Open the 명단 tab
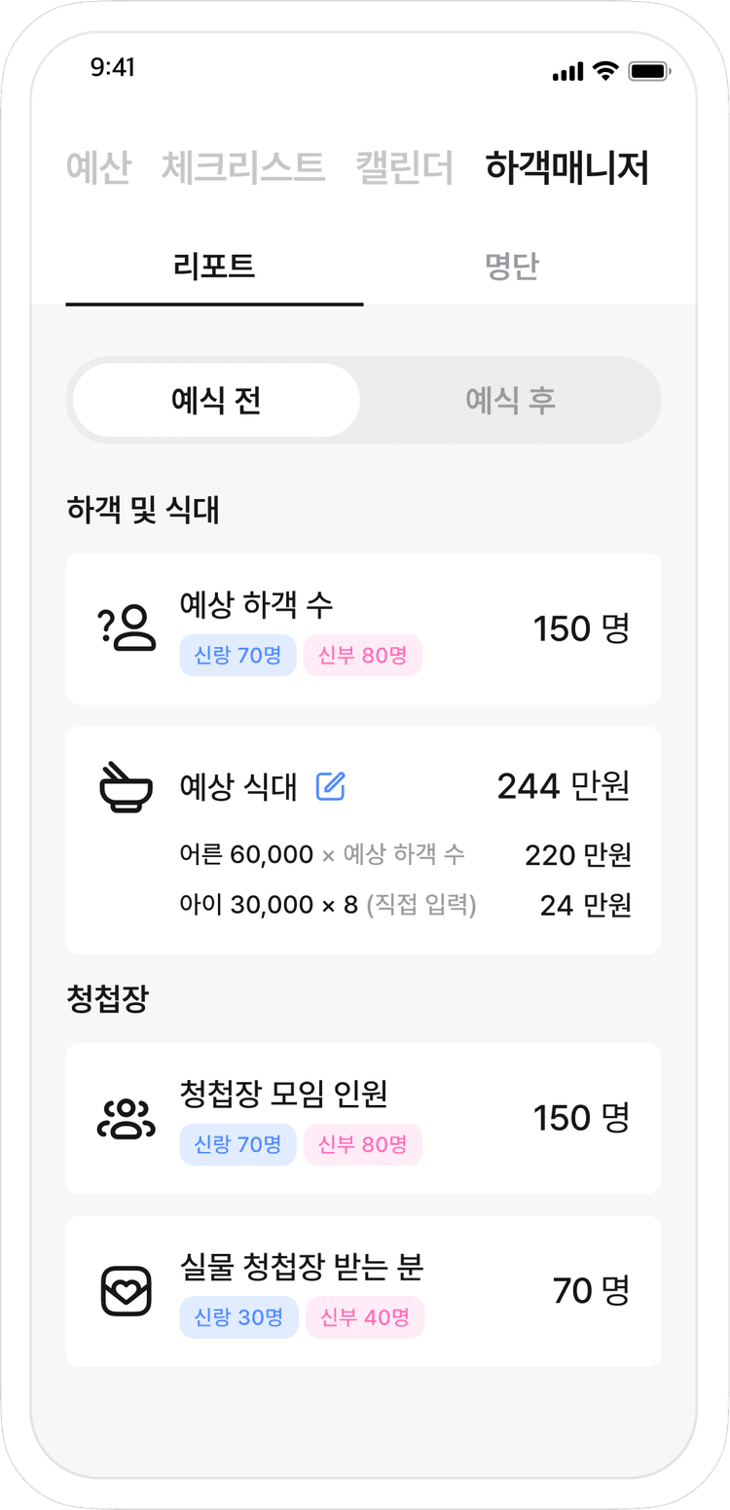The width and height of the screenshot is (730, 1510). pos(512,267)
